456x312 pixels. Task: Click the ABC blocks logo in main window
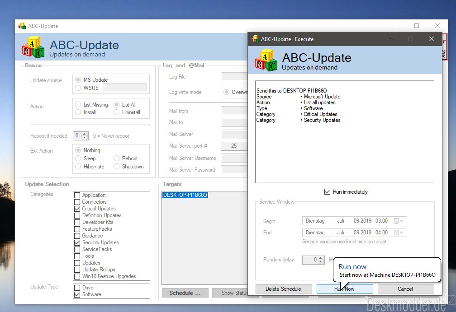(33, 47)
